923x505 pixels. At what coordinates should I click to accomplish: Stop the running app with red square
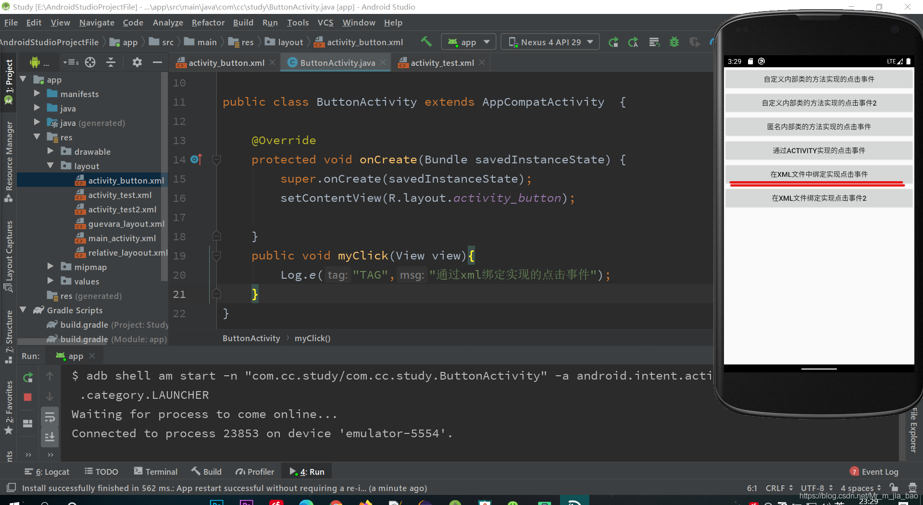pyautogui.click(x=28, y=397)
